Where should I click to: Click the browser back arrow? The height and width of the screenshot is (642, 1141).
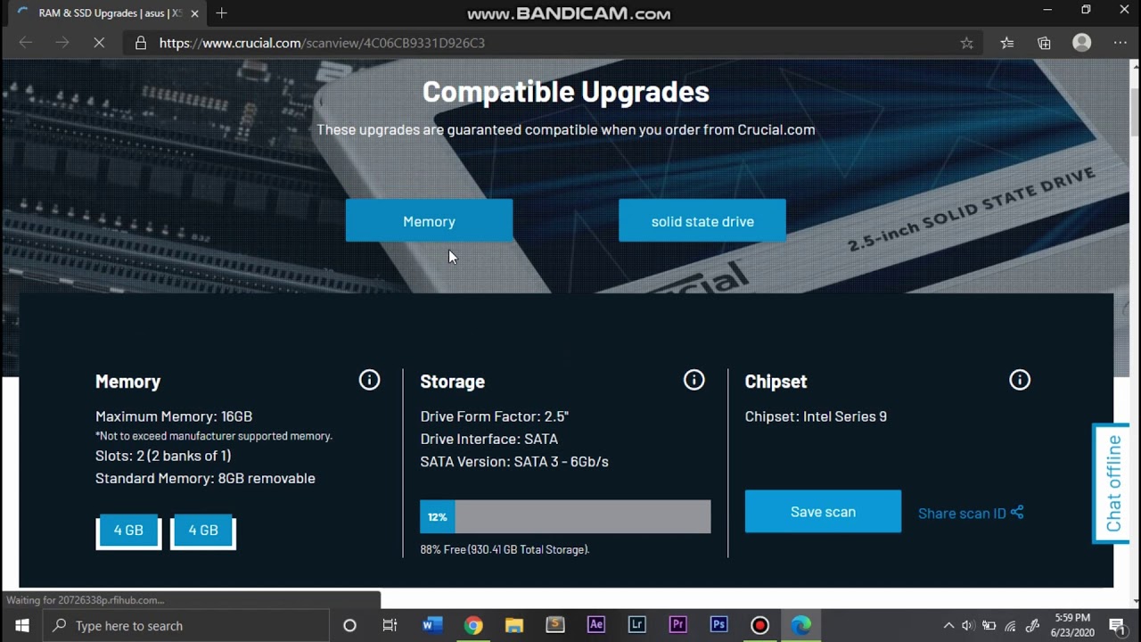point(25,43)
